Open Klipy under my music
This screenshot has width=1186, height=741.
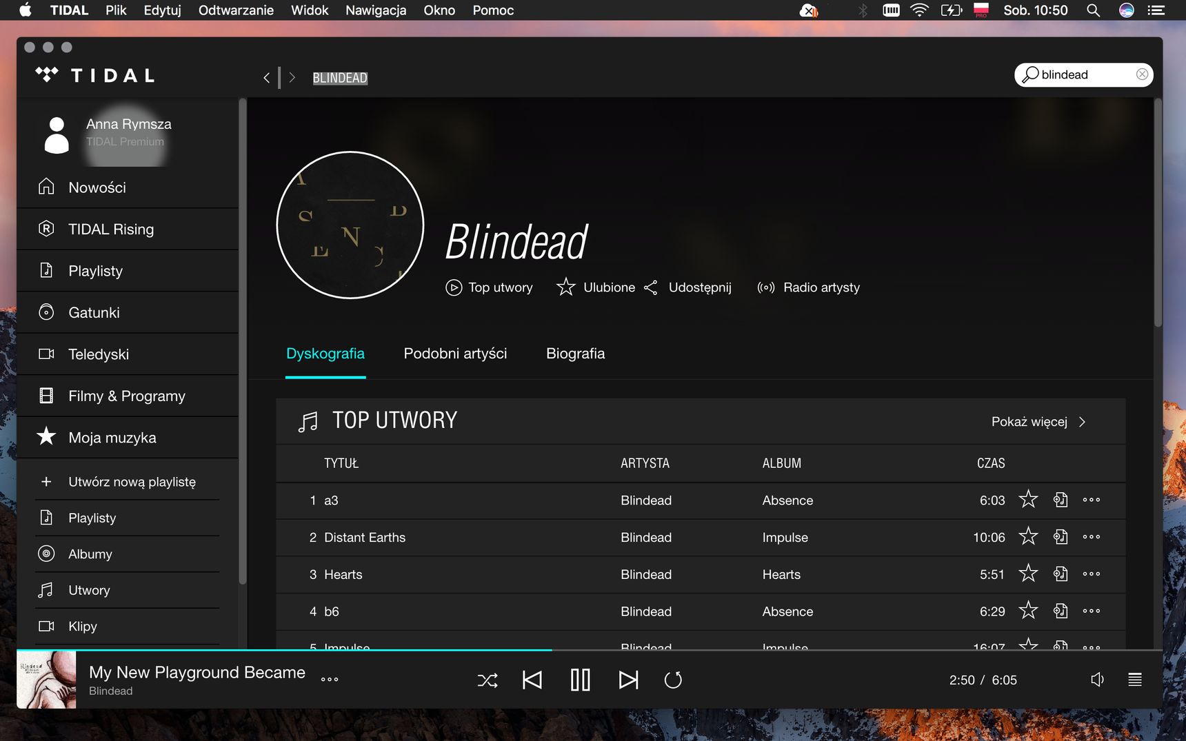(128, 626)
